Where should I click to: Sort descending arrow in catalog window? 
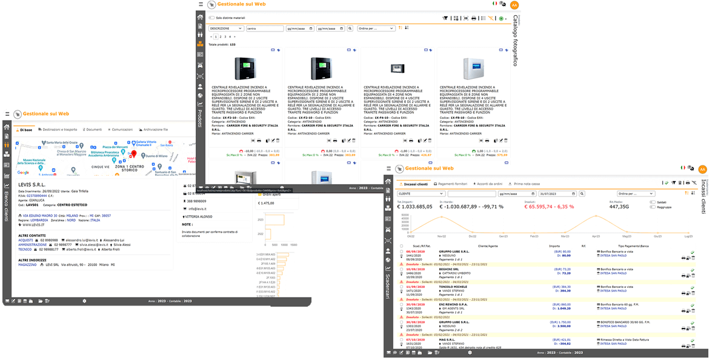pyautogui.click(x=407, y=28)
